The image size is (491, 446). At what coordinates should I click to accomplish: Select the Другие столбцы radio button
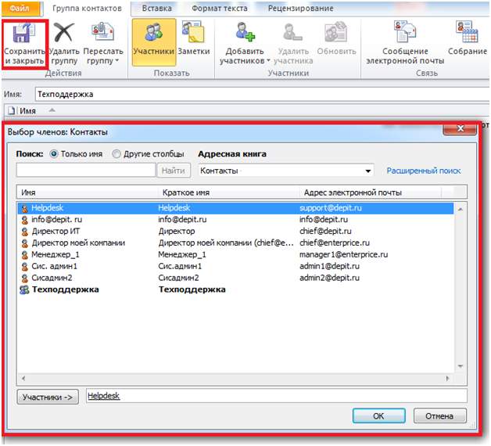click(x=116, y=154)
